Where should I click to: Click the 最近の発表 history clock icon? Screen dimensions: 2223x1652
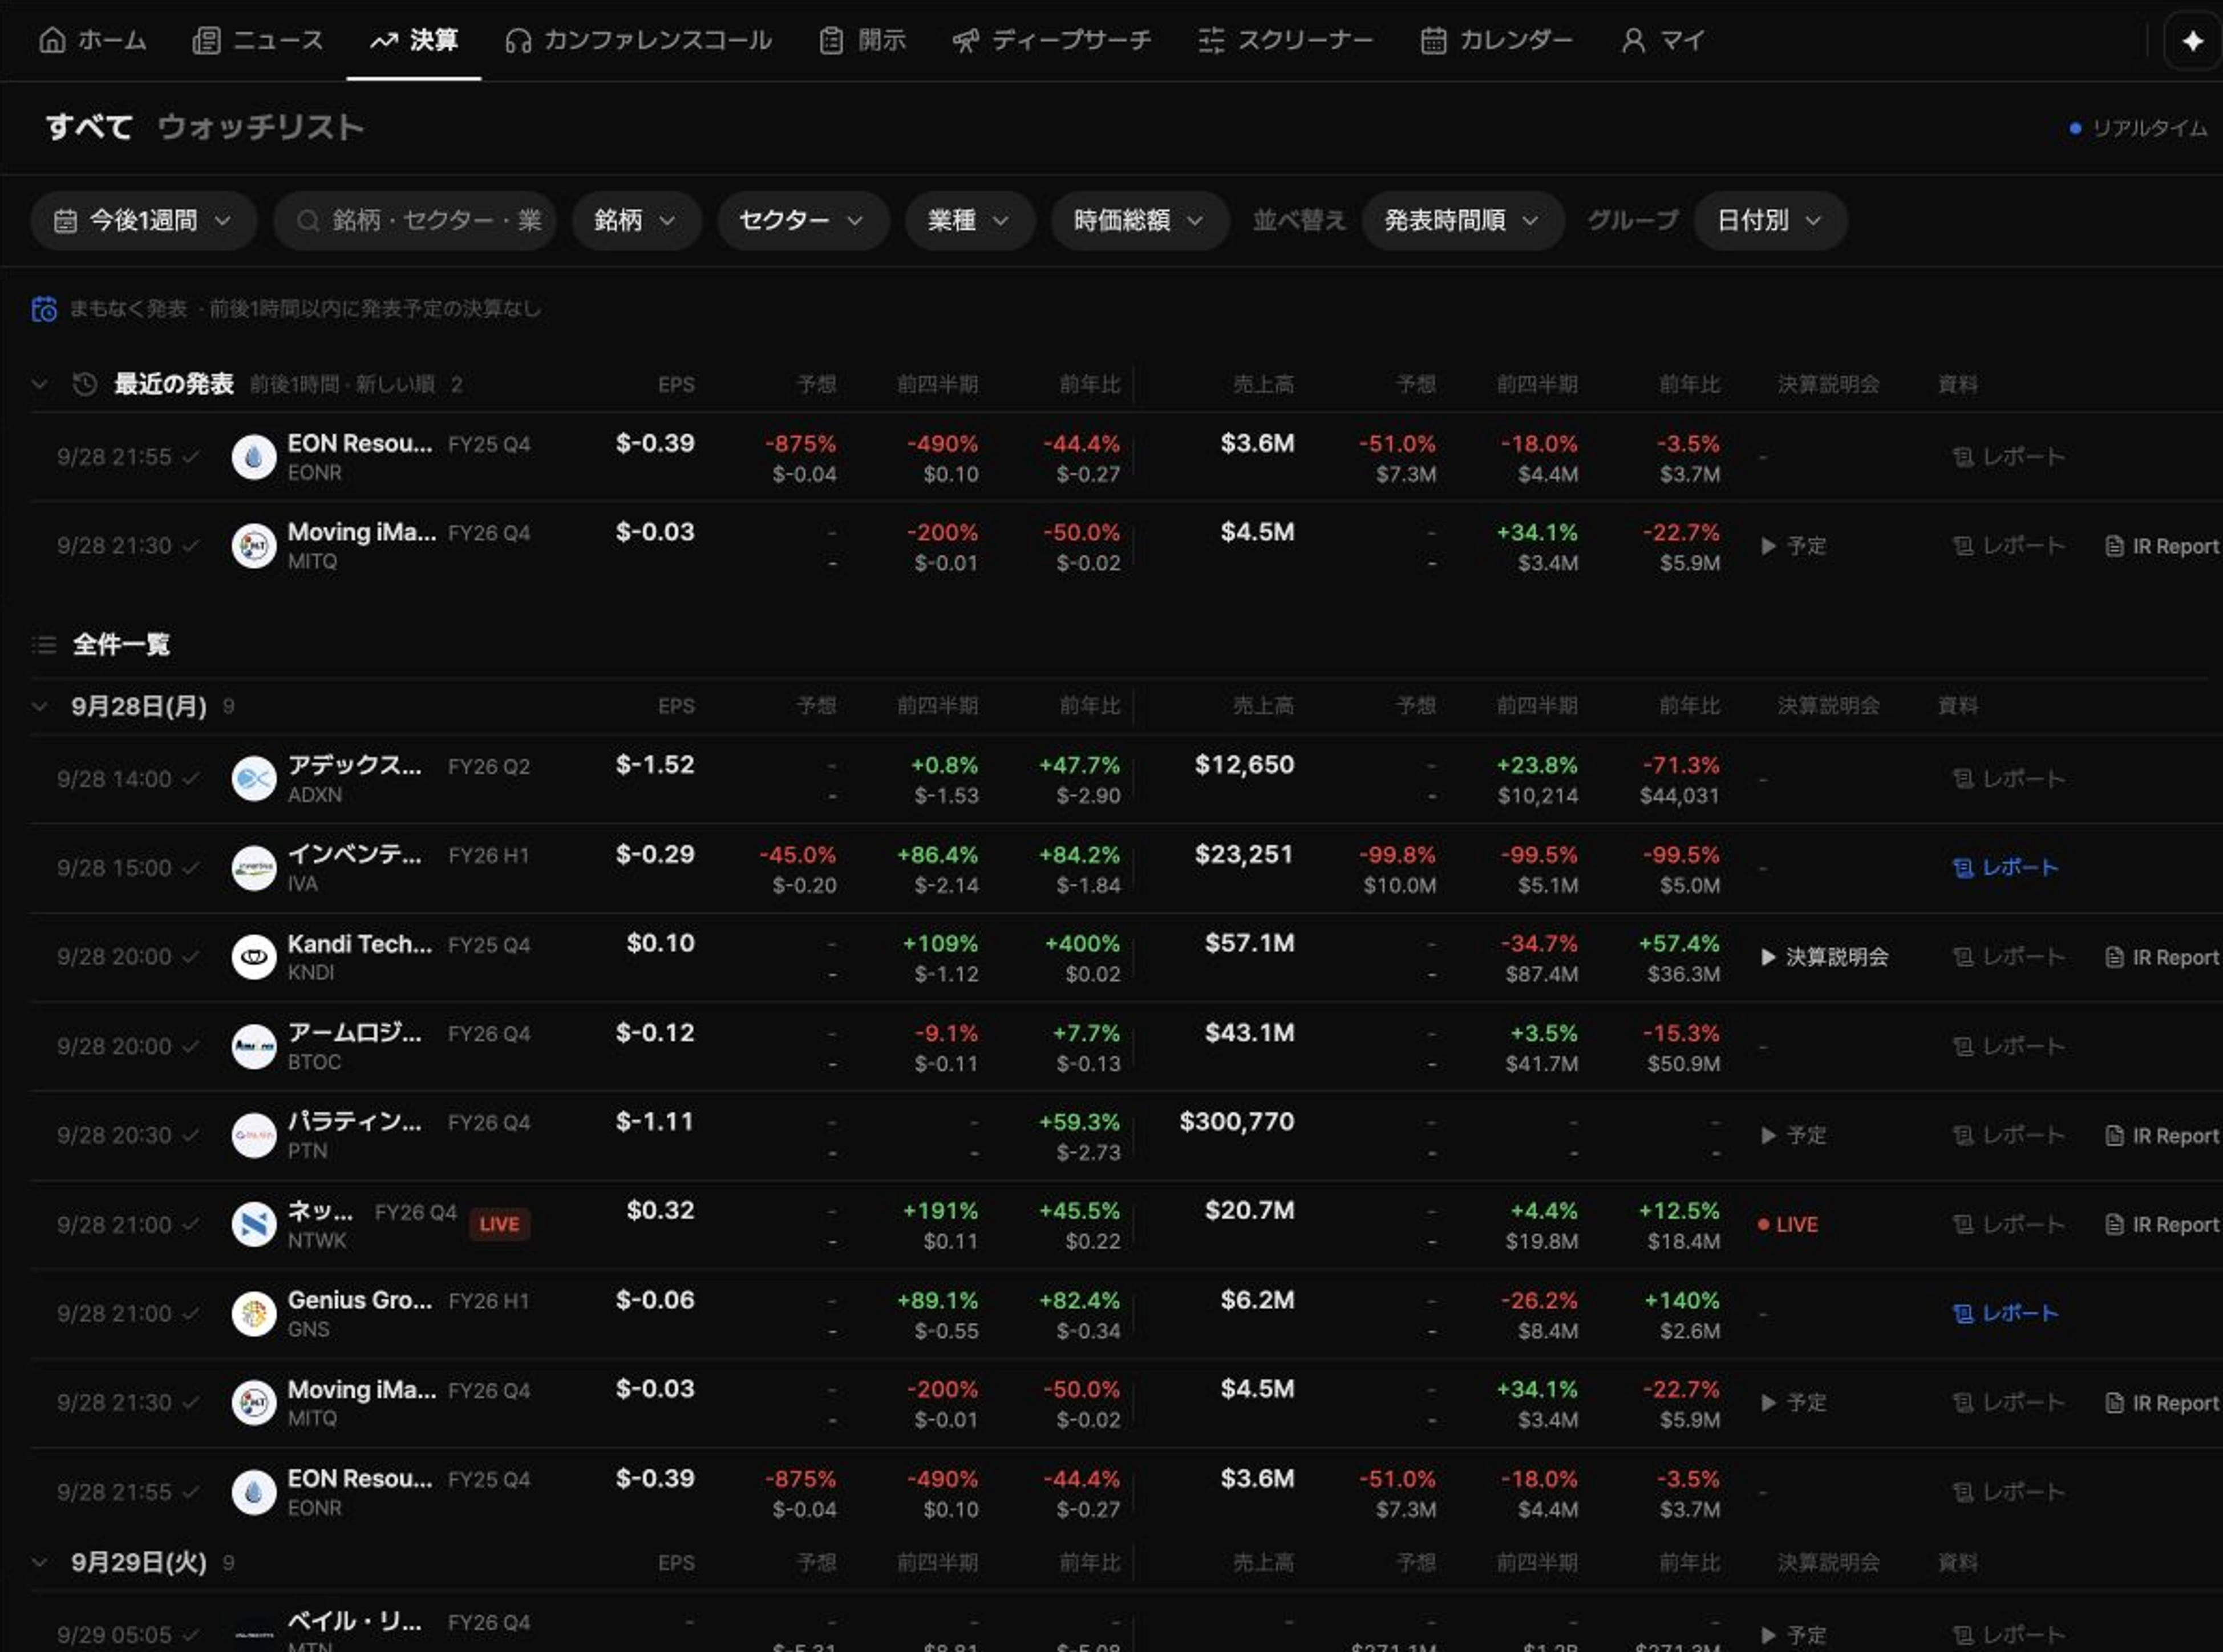85,384
